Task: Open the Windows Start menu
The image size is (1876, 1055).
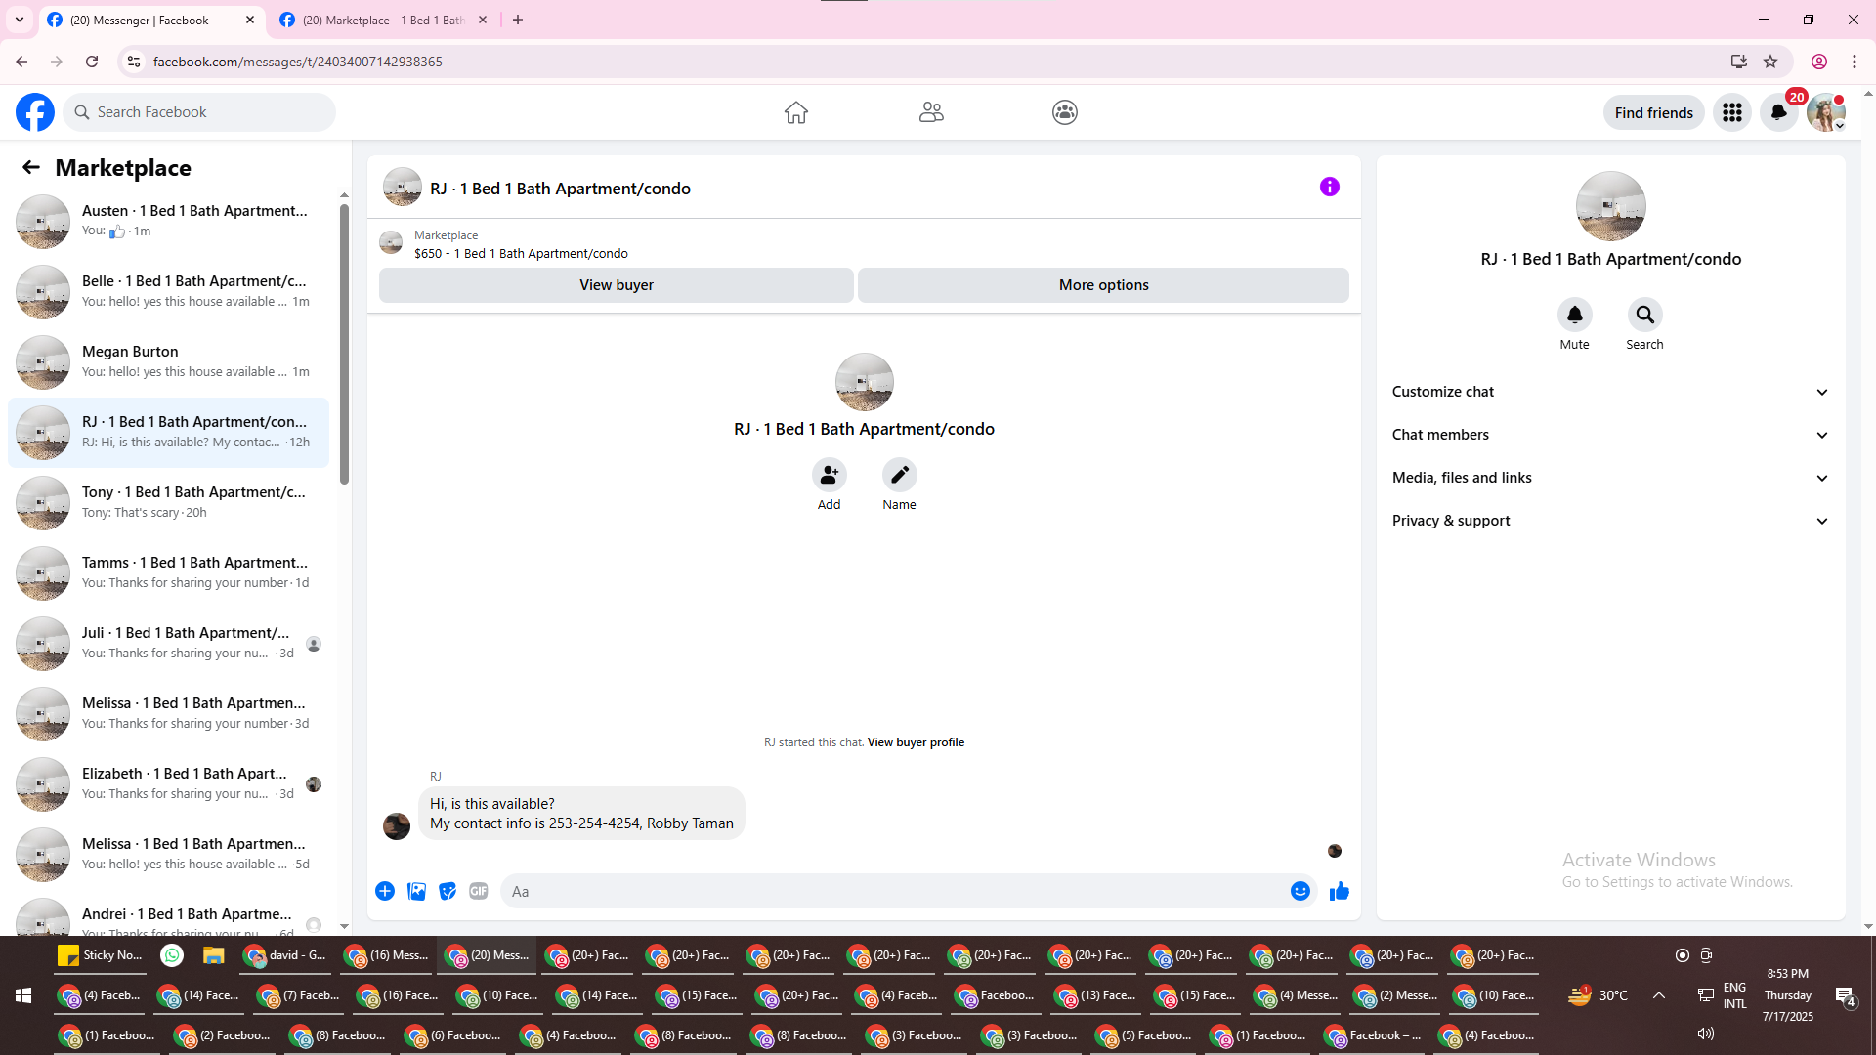Action: tap(23, 995)
